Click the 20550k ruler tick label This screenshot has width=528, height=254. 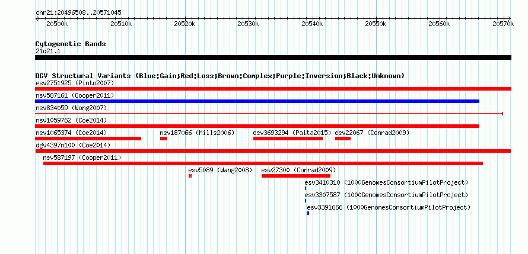pyautogui.click(x=376, y=24)
